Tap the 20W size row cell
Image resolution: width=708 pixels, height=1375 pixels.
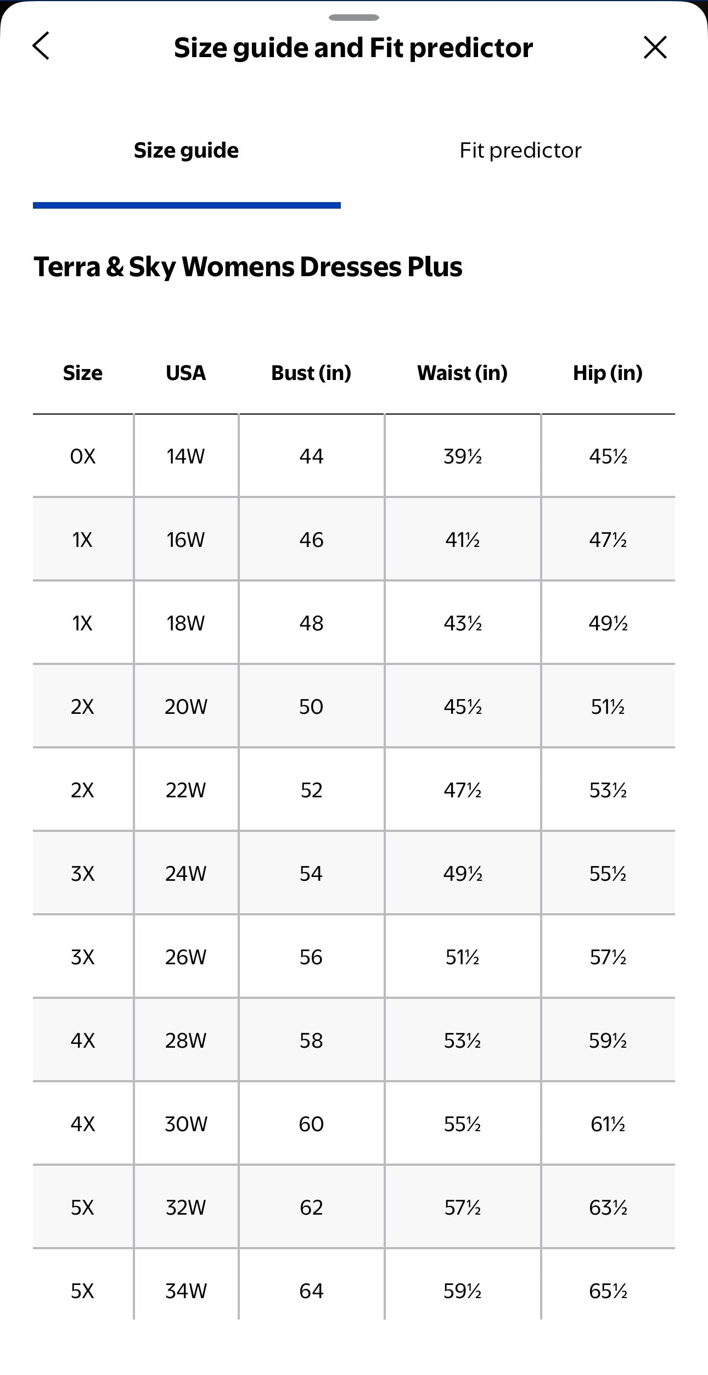186,707
